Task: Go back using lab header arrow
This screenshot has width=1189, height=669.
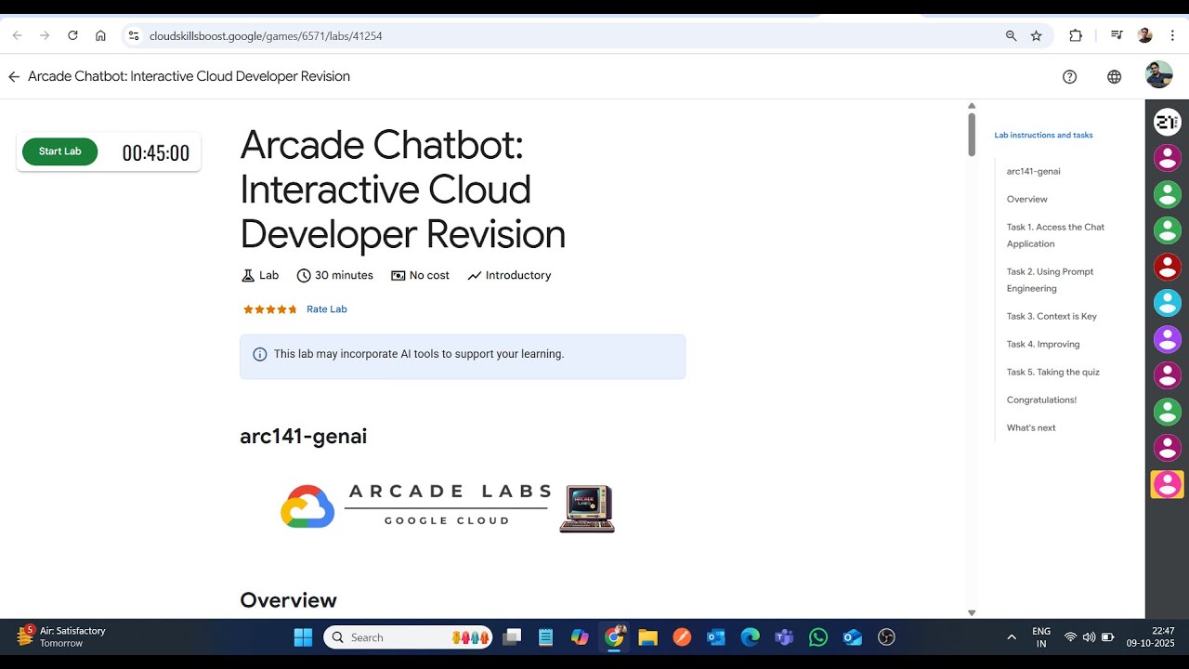Action: tap(14, 76)
